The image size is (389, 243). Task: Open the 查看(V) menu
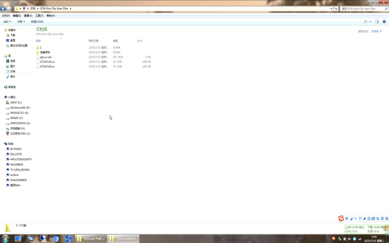tap(28, 16)
